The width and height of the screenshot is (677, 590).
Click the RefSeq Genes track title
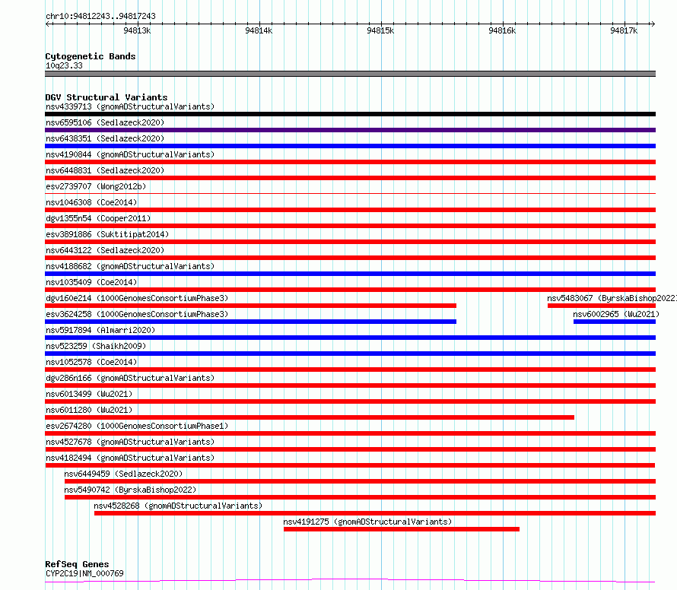point(77,565)
